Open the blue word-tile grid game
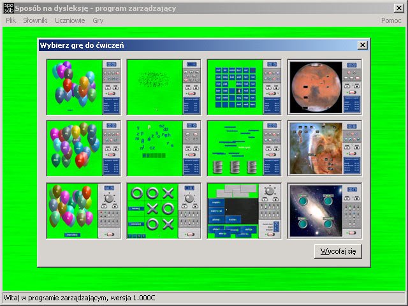408x306 pixels. click(x=244, y=87)
